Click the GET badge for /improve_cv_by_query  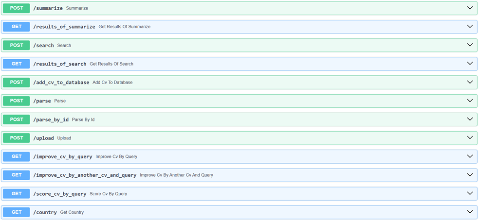pos(17,157)
